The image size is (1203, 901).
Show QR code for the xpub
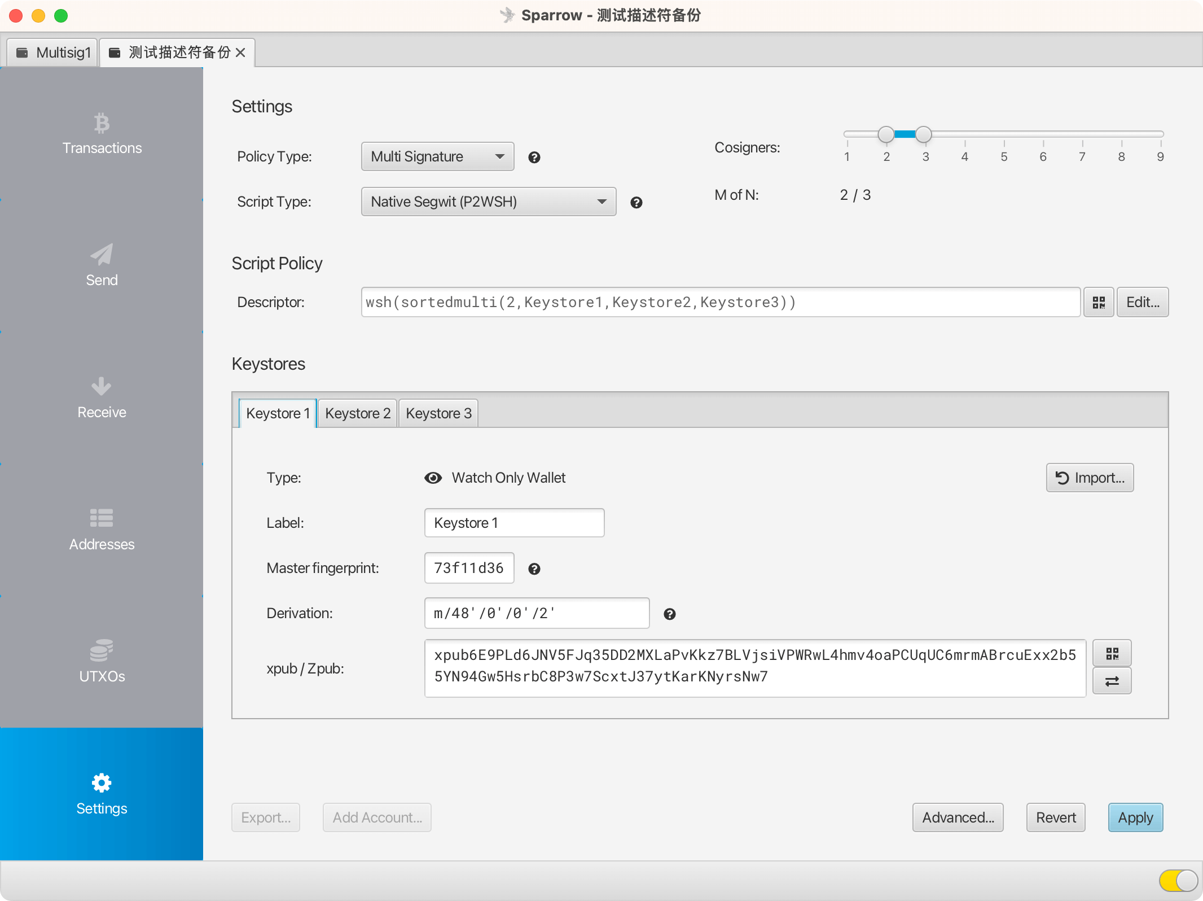[x=1112, y=654]
